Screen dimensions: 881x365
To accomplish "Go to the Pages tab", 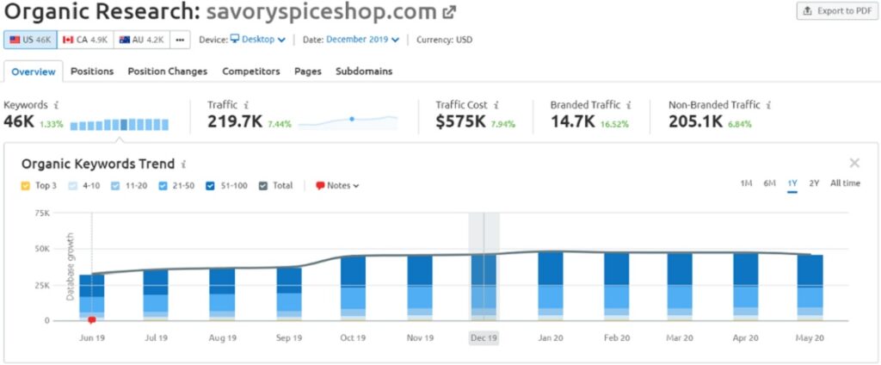I will (308, 71).
